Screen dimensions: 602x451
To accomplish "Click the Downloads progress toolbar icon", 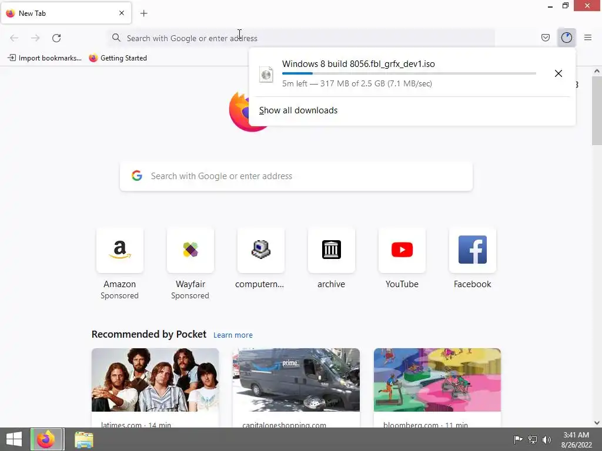I will pyautogui.click(x=566, y=38).
